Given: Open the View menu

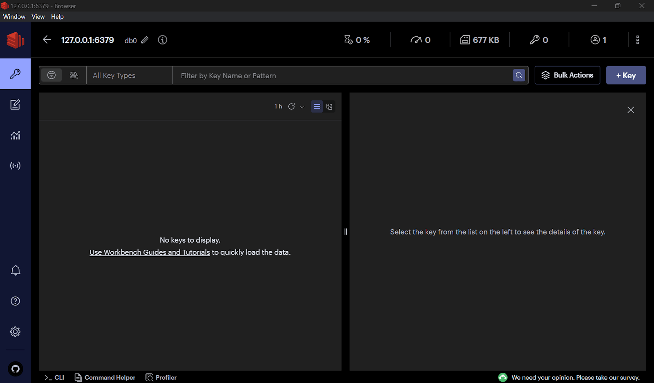Looking at the screenshot, I should [x=38, y=17].
